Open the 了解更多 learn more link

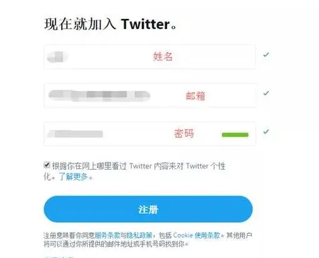coord(73,177)
